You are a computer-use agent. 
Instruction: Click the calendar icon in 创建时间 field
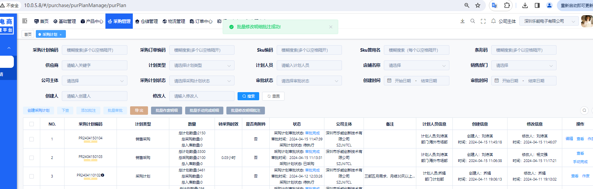click(x=389, y=81)
